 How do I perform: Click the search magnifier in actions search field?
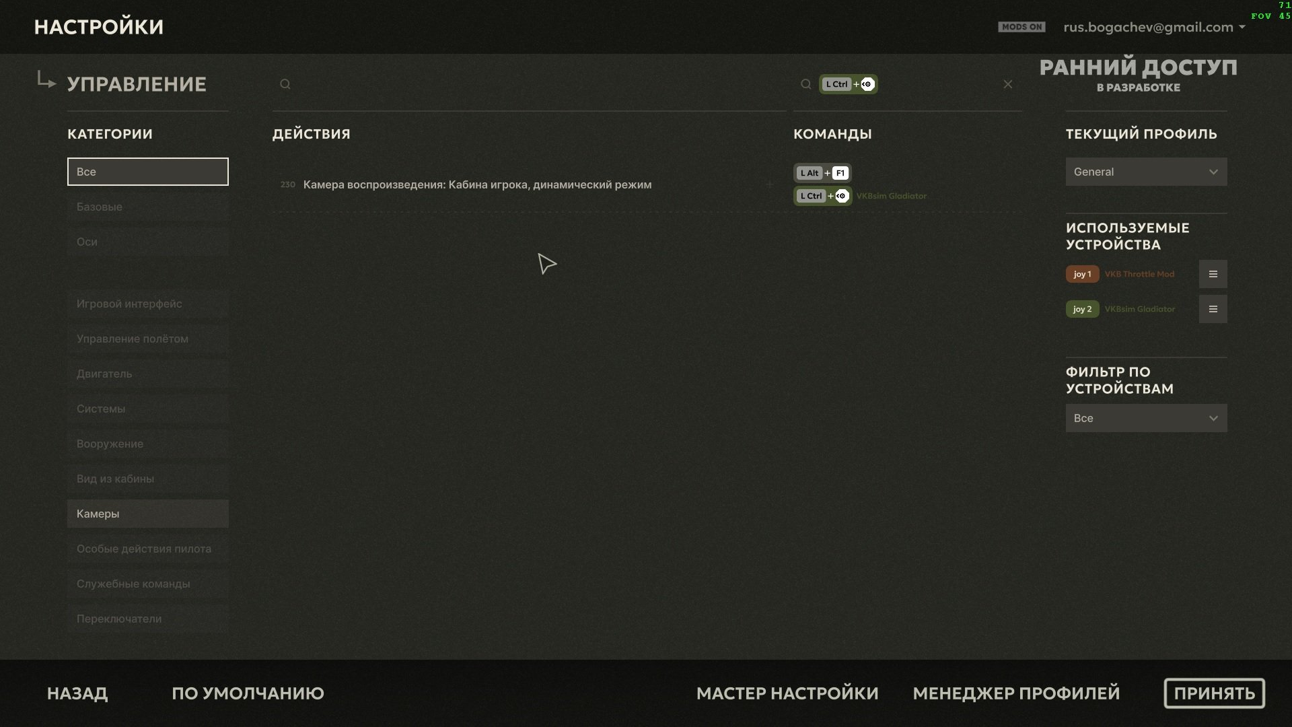(x=285, y=84)
